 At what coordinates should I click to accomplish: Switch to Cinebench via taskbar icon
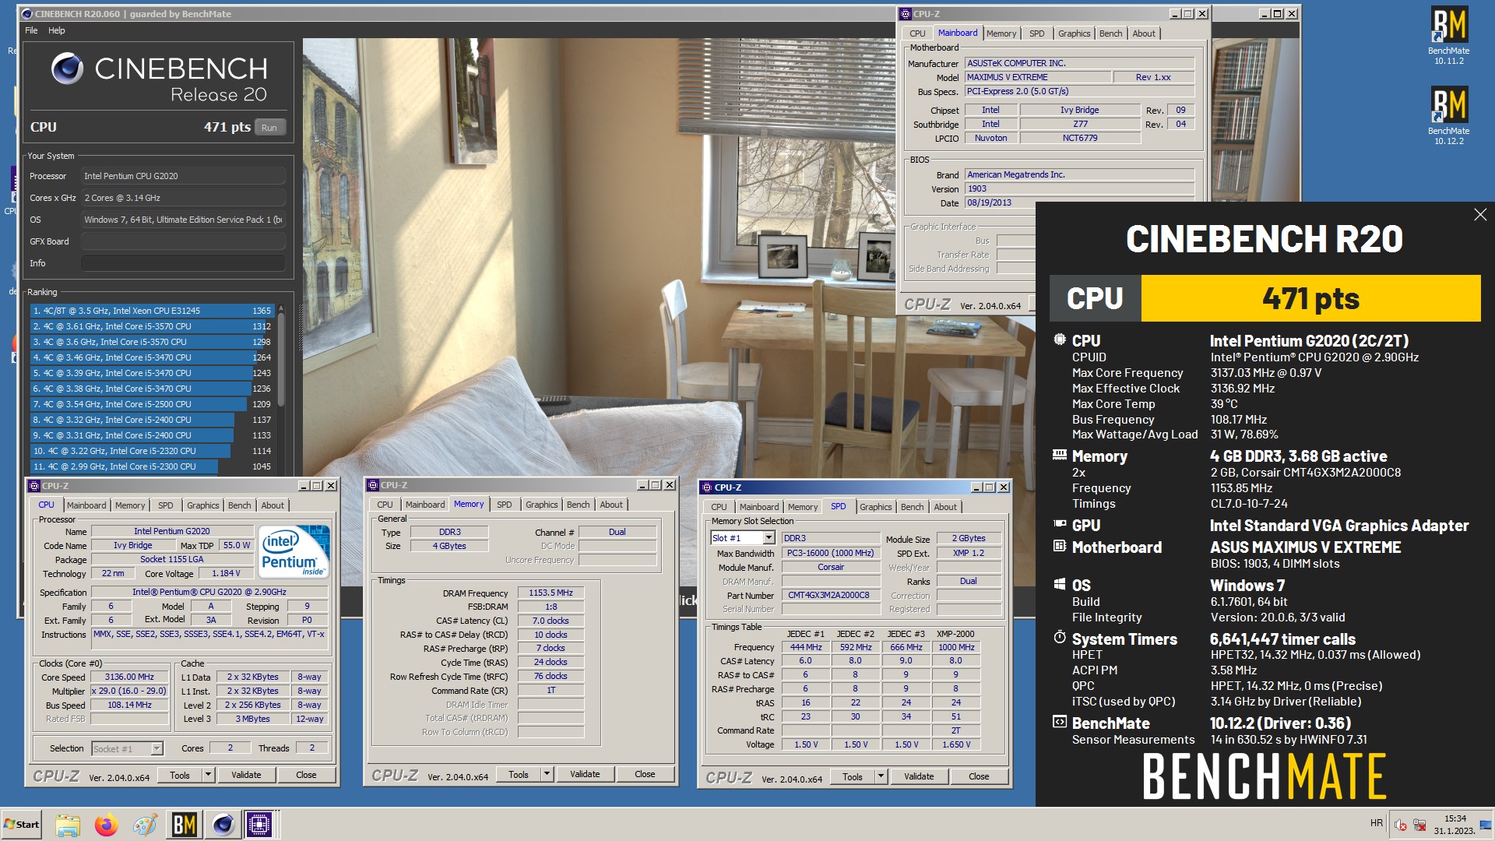pyautogui.click(x=223, y=825)
